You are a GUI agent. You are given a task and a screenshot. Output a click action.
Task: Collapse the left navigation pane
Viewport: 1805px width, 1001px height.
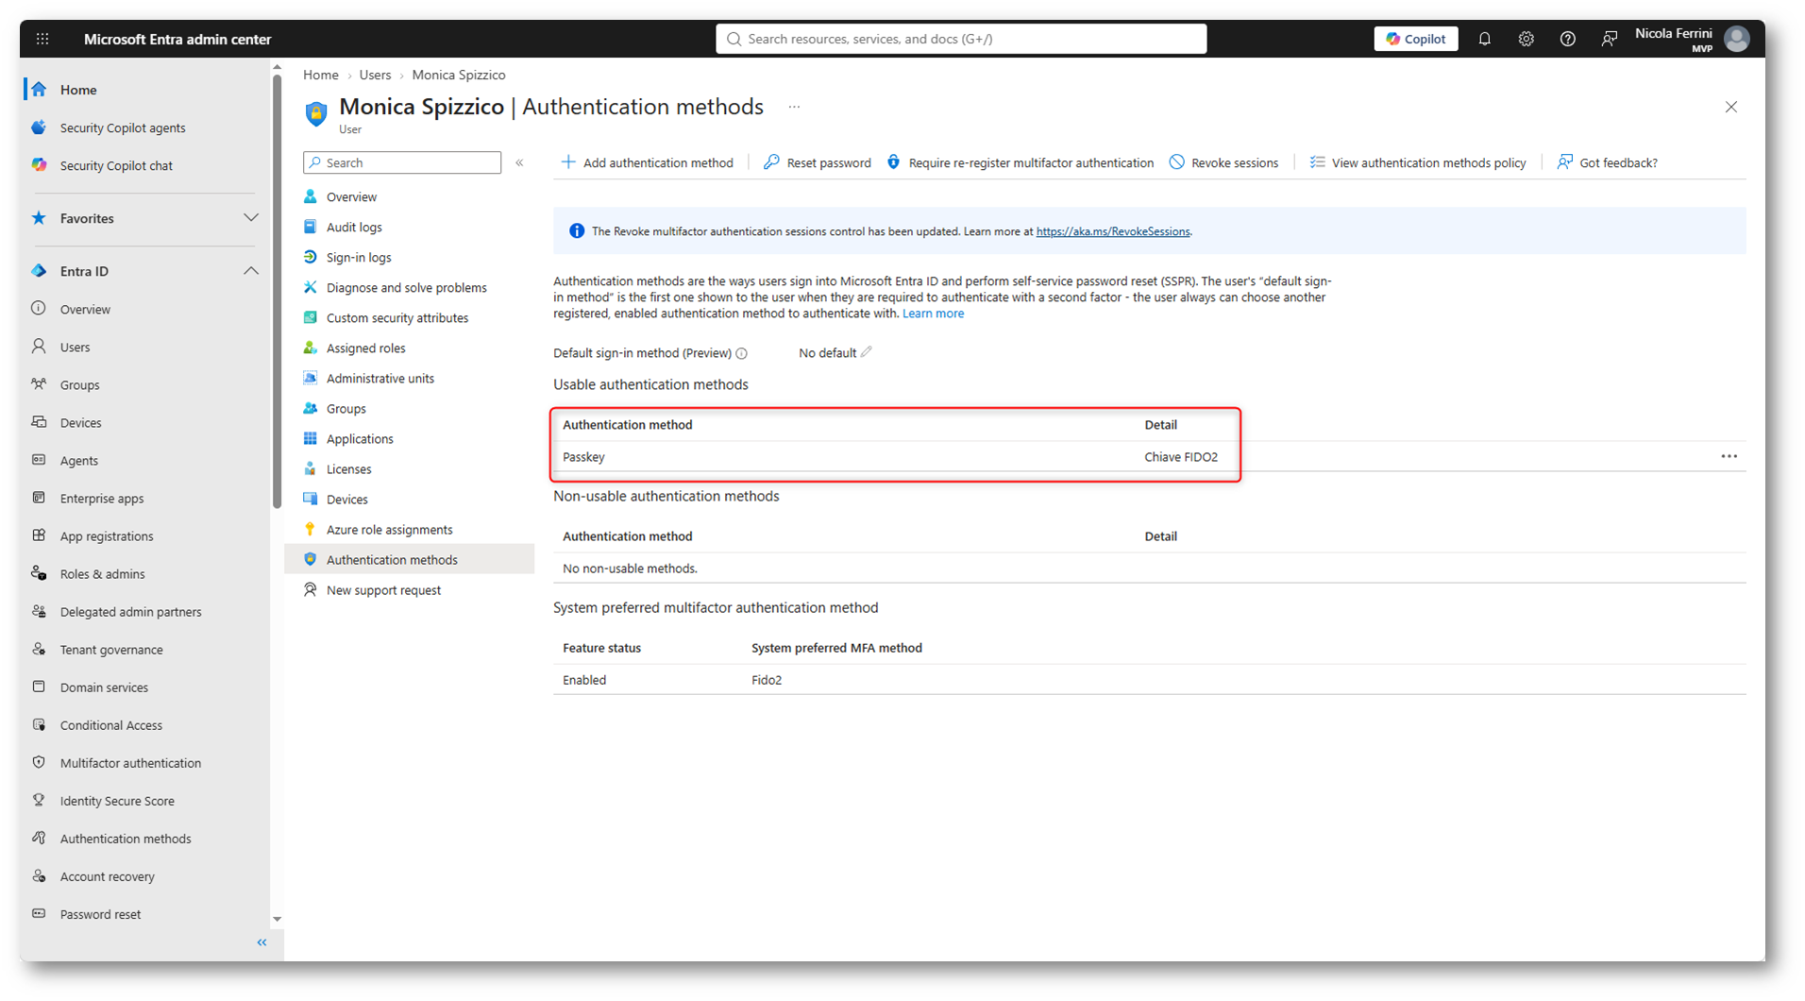(x=261, y=942)
